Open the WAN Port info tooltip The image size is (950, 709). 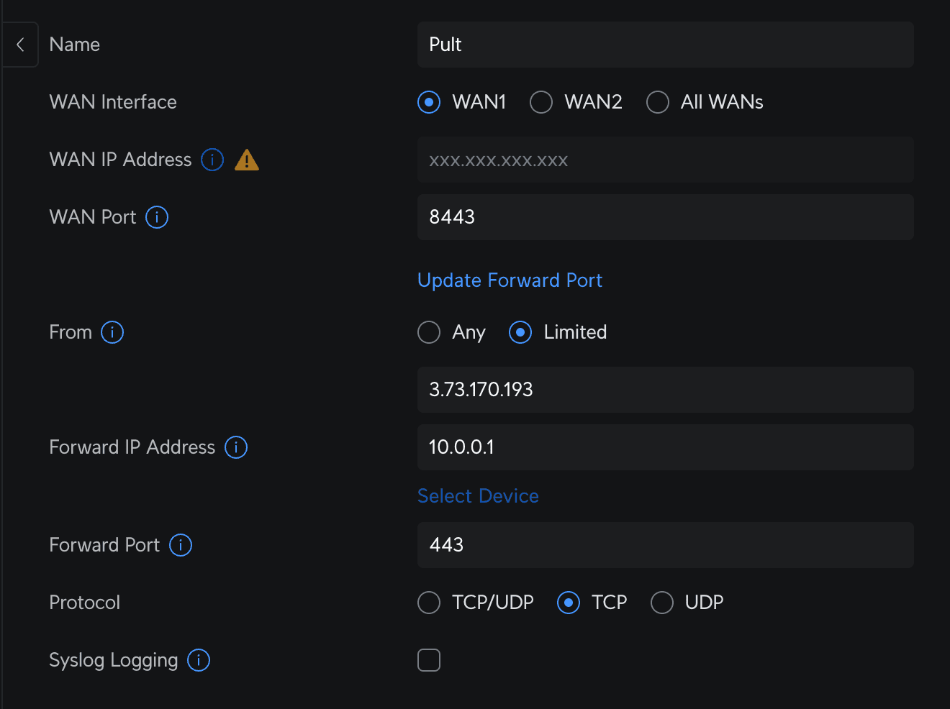pos(156,217)
